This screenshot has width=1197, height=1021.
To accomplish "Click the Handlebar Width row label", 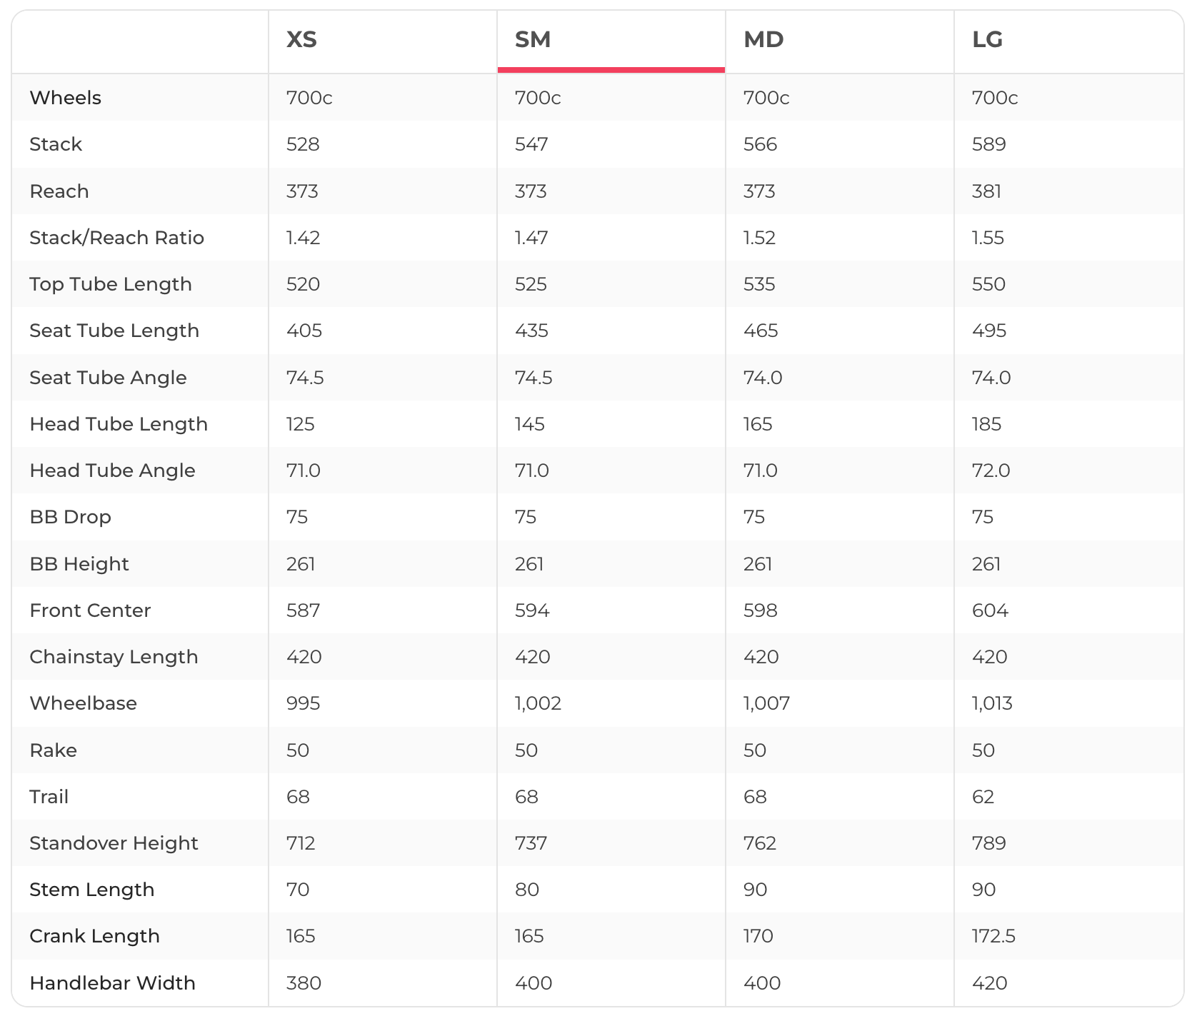I will click(x=112, y=983).
